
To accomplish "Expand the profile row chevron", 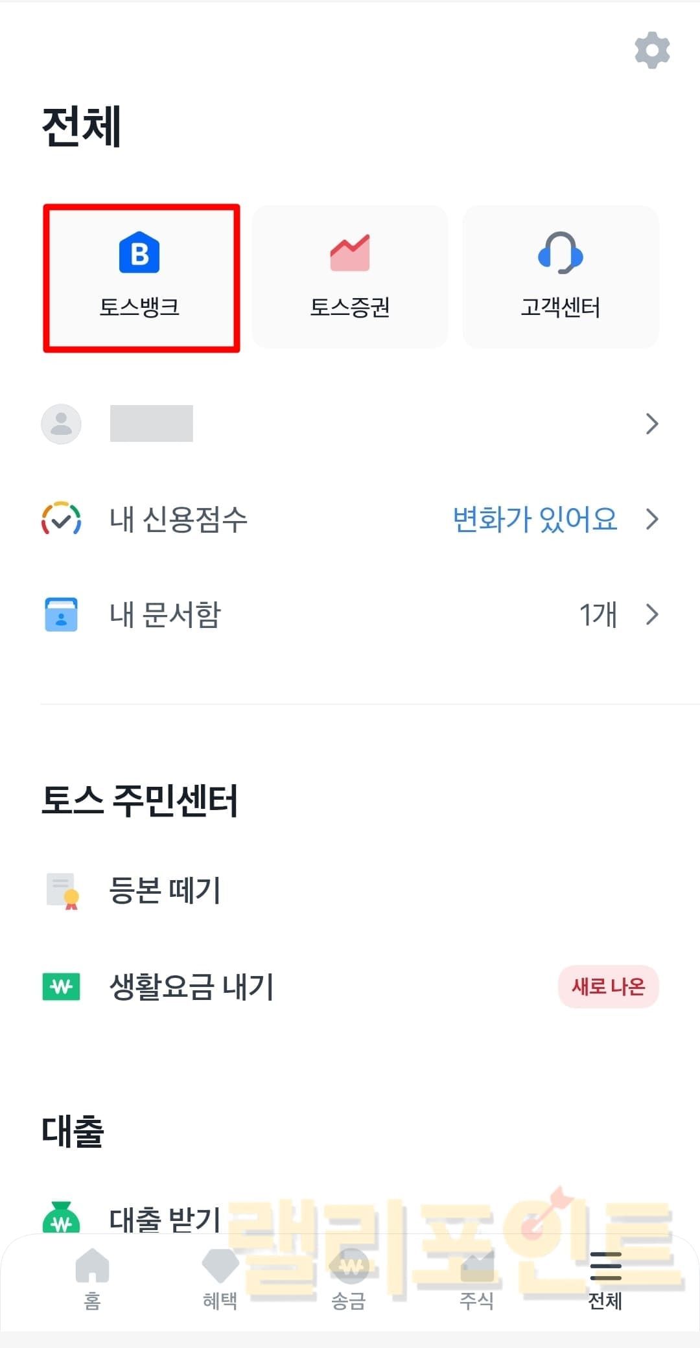I will pos(652,424).
